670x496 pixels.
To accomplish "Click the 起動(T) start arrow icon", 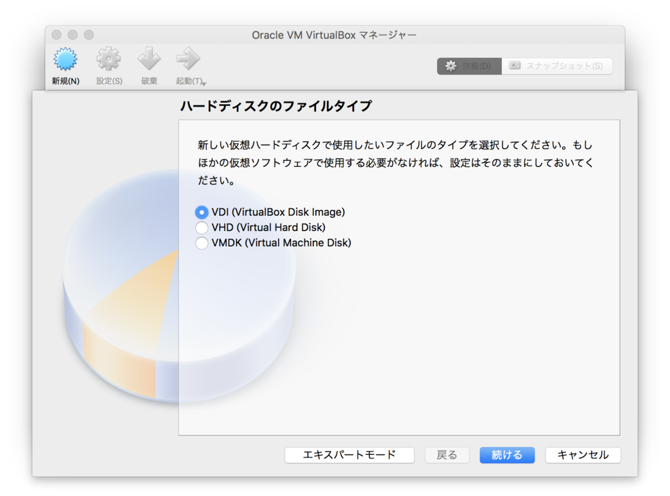I will click(188, 59).
